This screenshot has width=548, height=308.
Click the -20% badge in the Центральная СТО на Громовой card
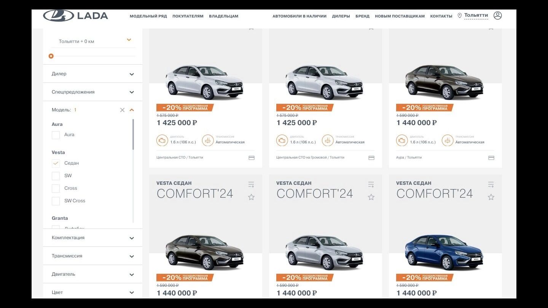pyautogui.click(x=305, y=108)
